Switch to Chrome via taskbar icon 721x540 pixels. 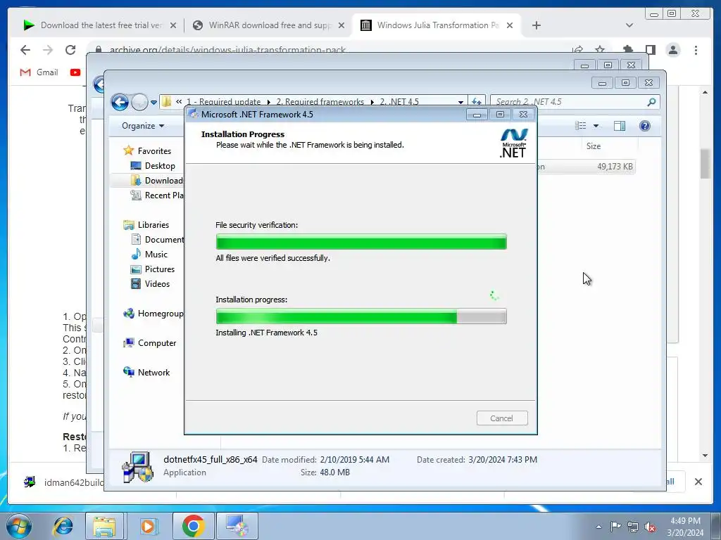pos(193,526)
